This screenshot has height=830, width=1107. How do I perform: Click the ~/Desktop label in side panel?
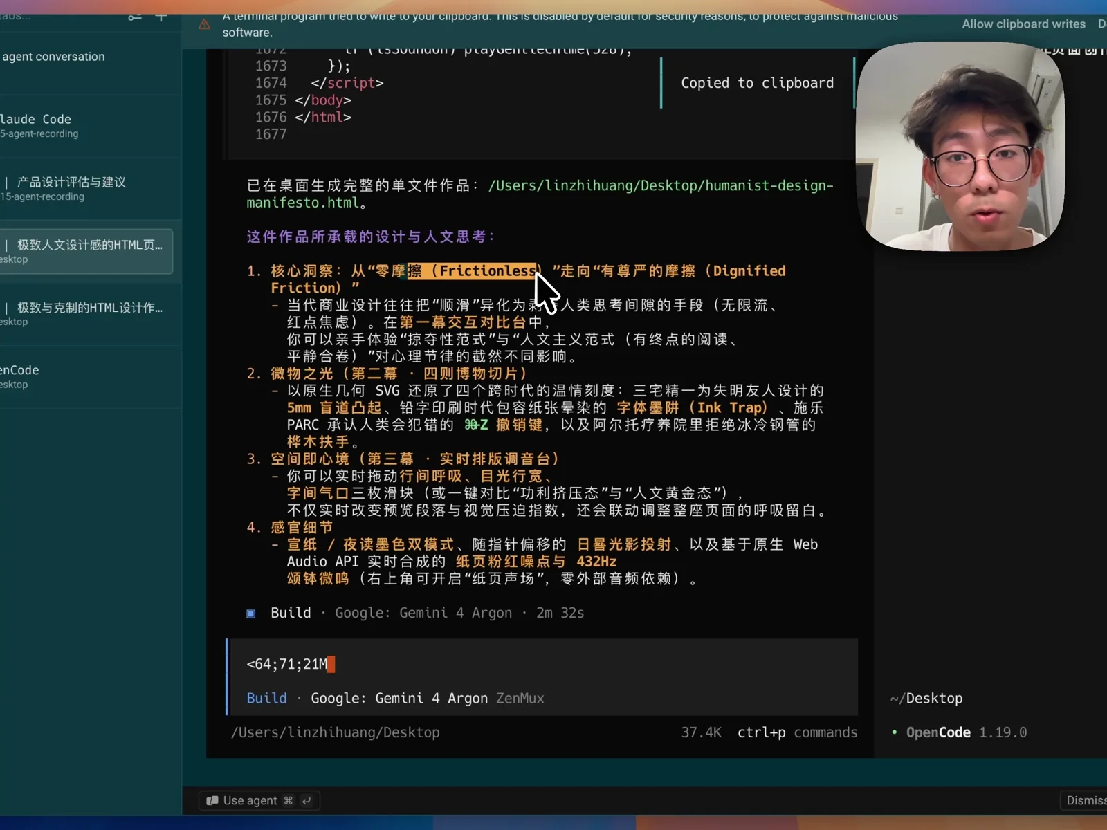click(x=926, y=698)
